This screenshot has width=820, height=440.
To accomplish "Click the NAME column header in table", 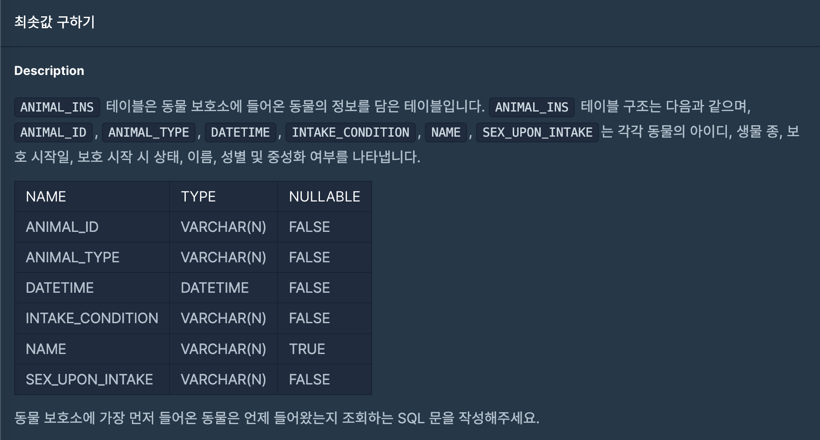I will (x=46, y=197).
